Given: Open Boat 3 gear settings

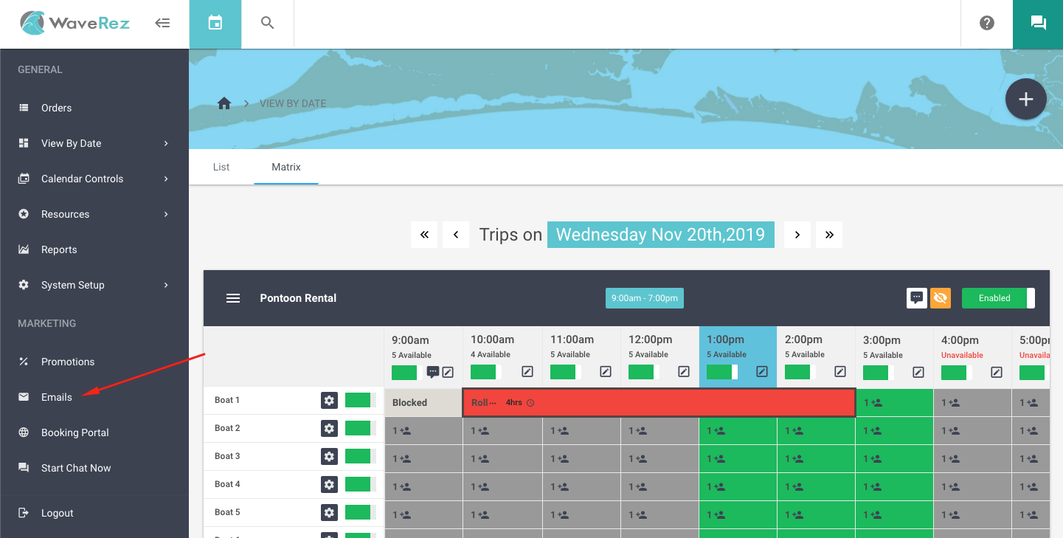Looking at the screenshot, I should [329, 456].
